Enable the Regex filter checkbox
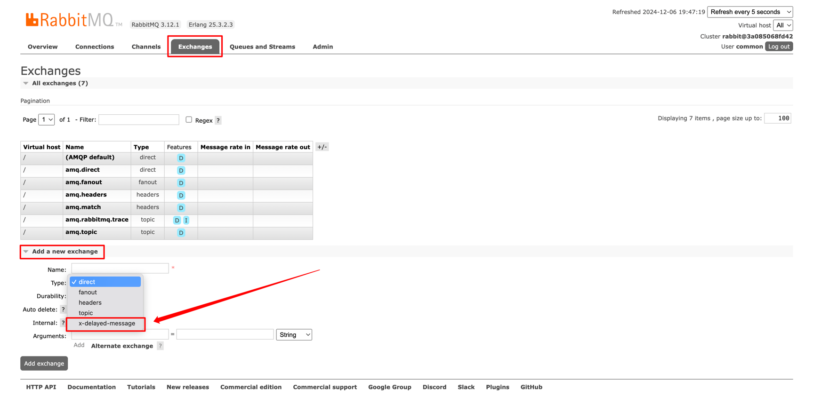 [x=189, y=120]
